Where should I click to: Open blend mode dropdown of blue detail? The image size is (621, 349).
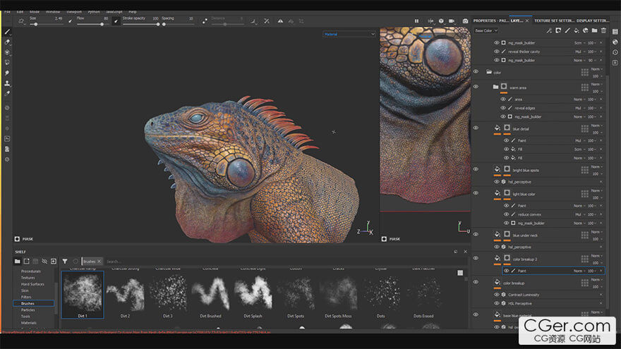[x=597, y=125]
